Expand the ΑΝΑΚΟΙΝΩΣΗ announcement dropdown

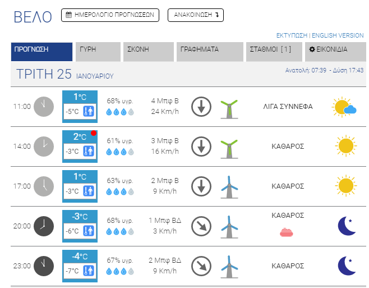click(x=195, y=15)
